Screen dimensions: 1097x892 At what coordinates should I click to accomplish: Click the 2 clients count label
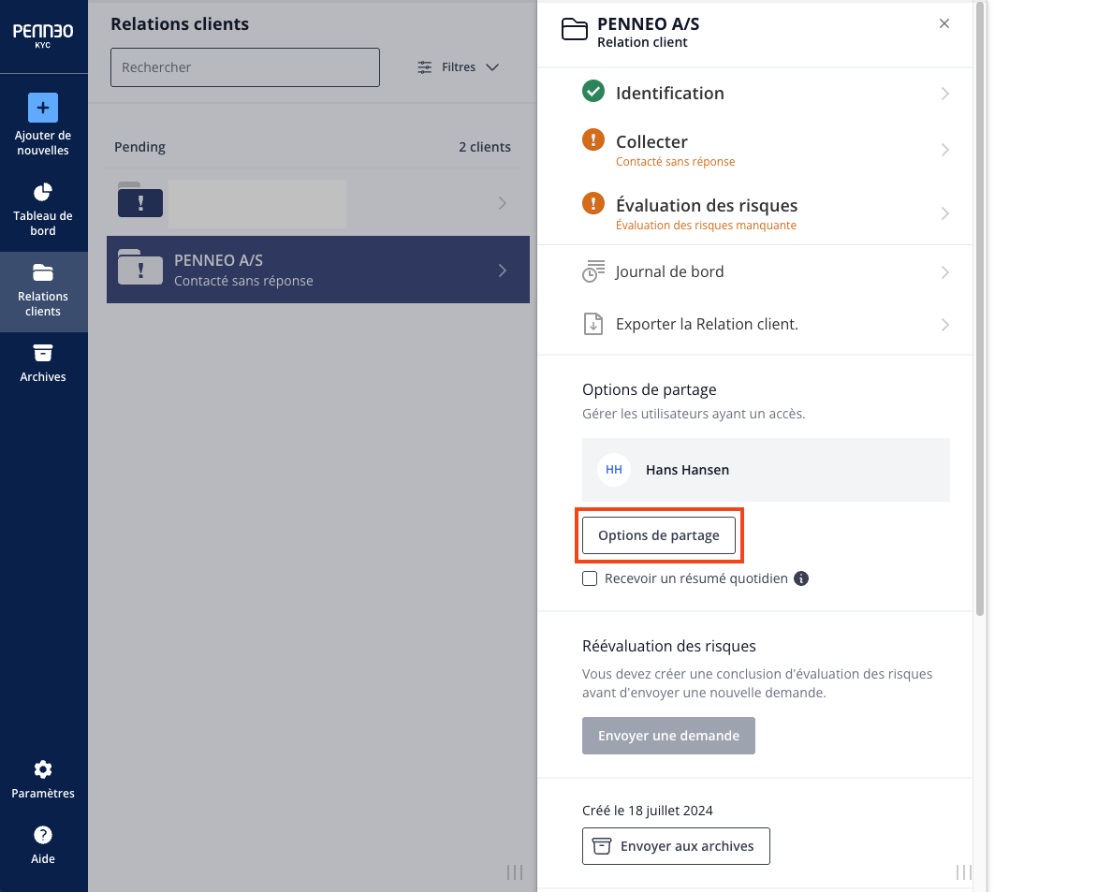(485, 147)
